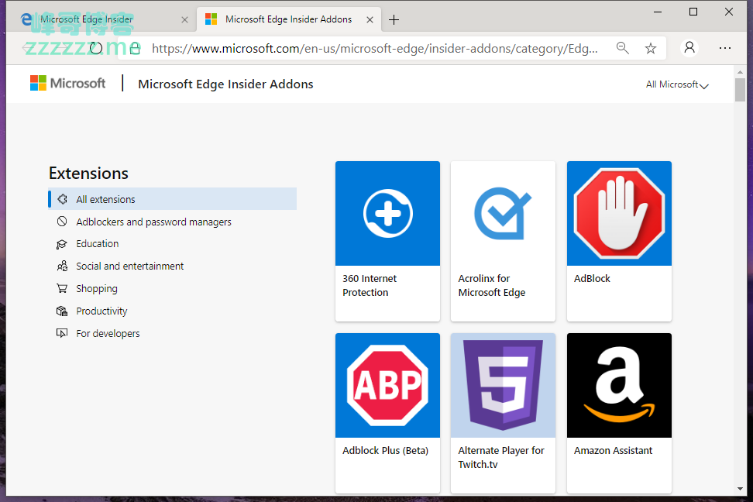The width and height of the screenshot is (753, 502).
Task: Close the Microsoft Edge Insider tab
Action: (x=185, y=19)
